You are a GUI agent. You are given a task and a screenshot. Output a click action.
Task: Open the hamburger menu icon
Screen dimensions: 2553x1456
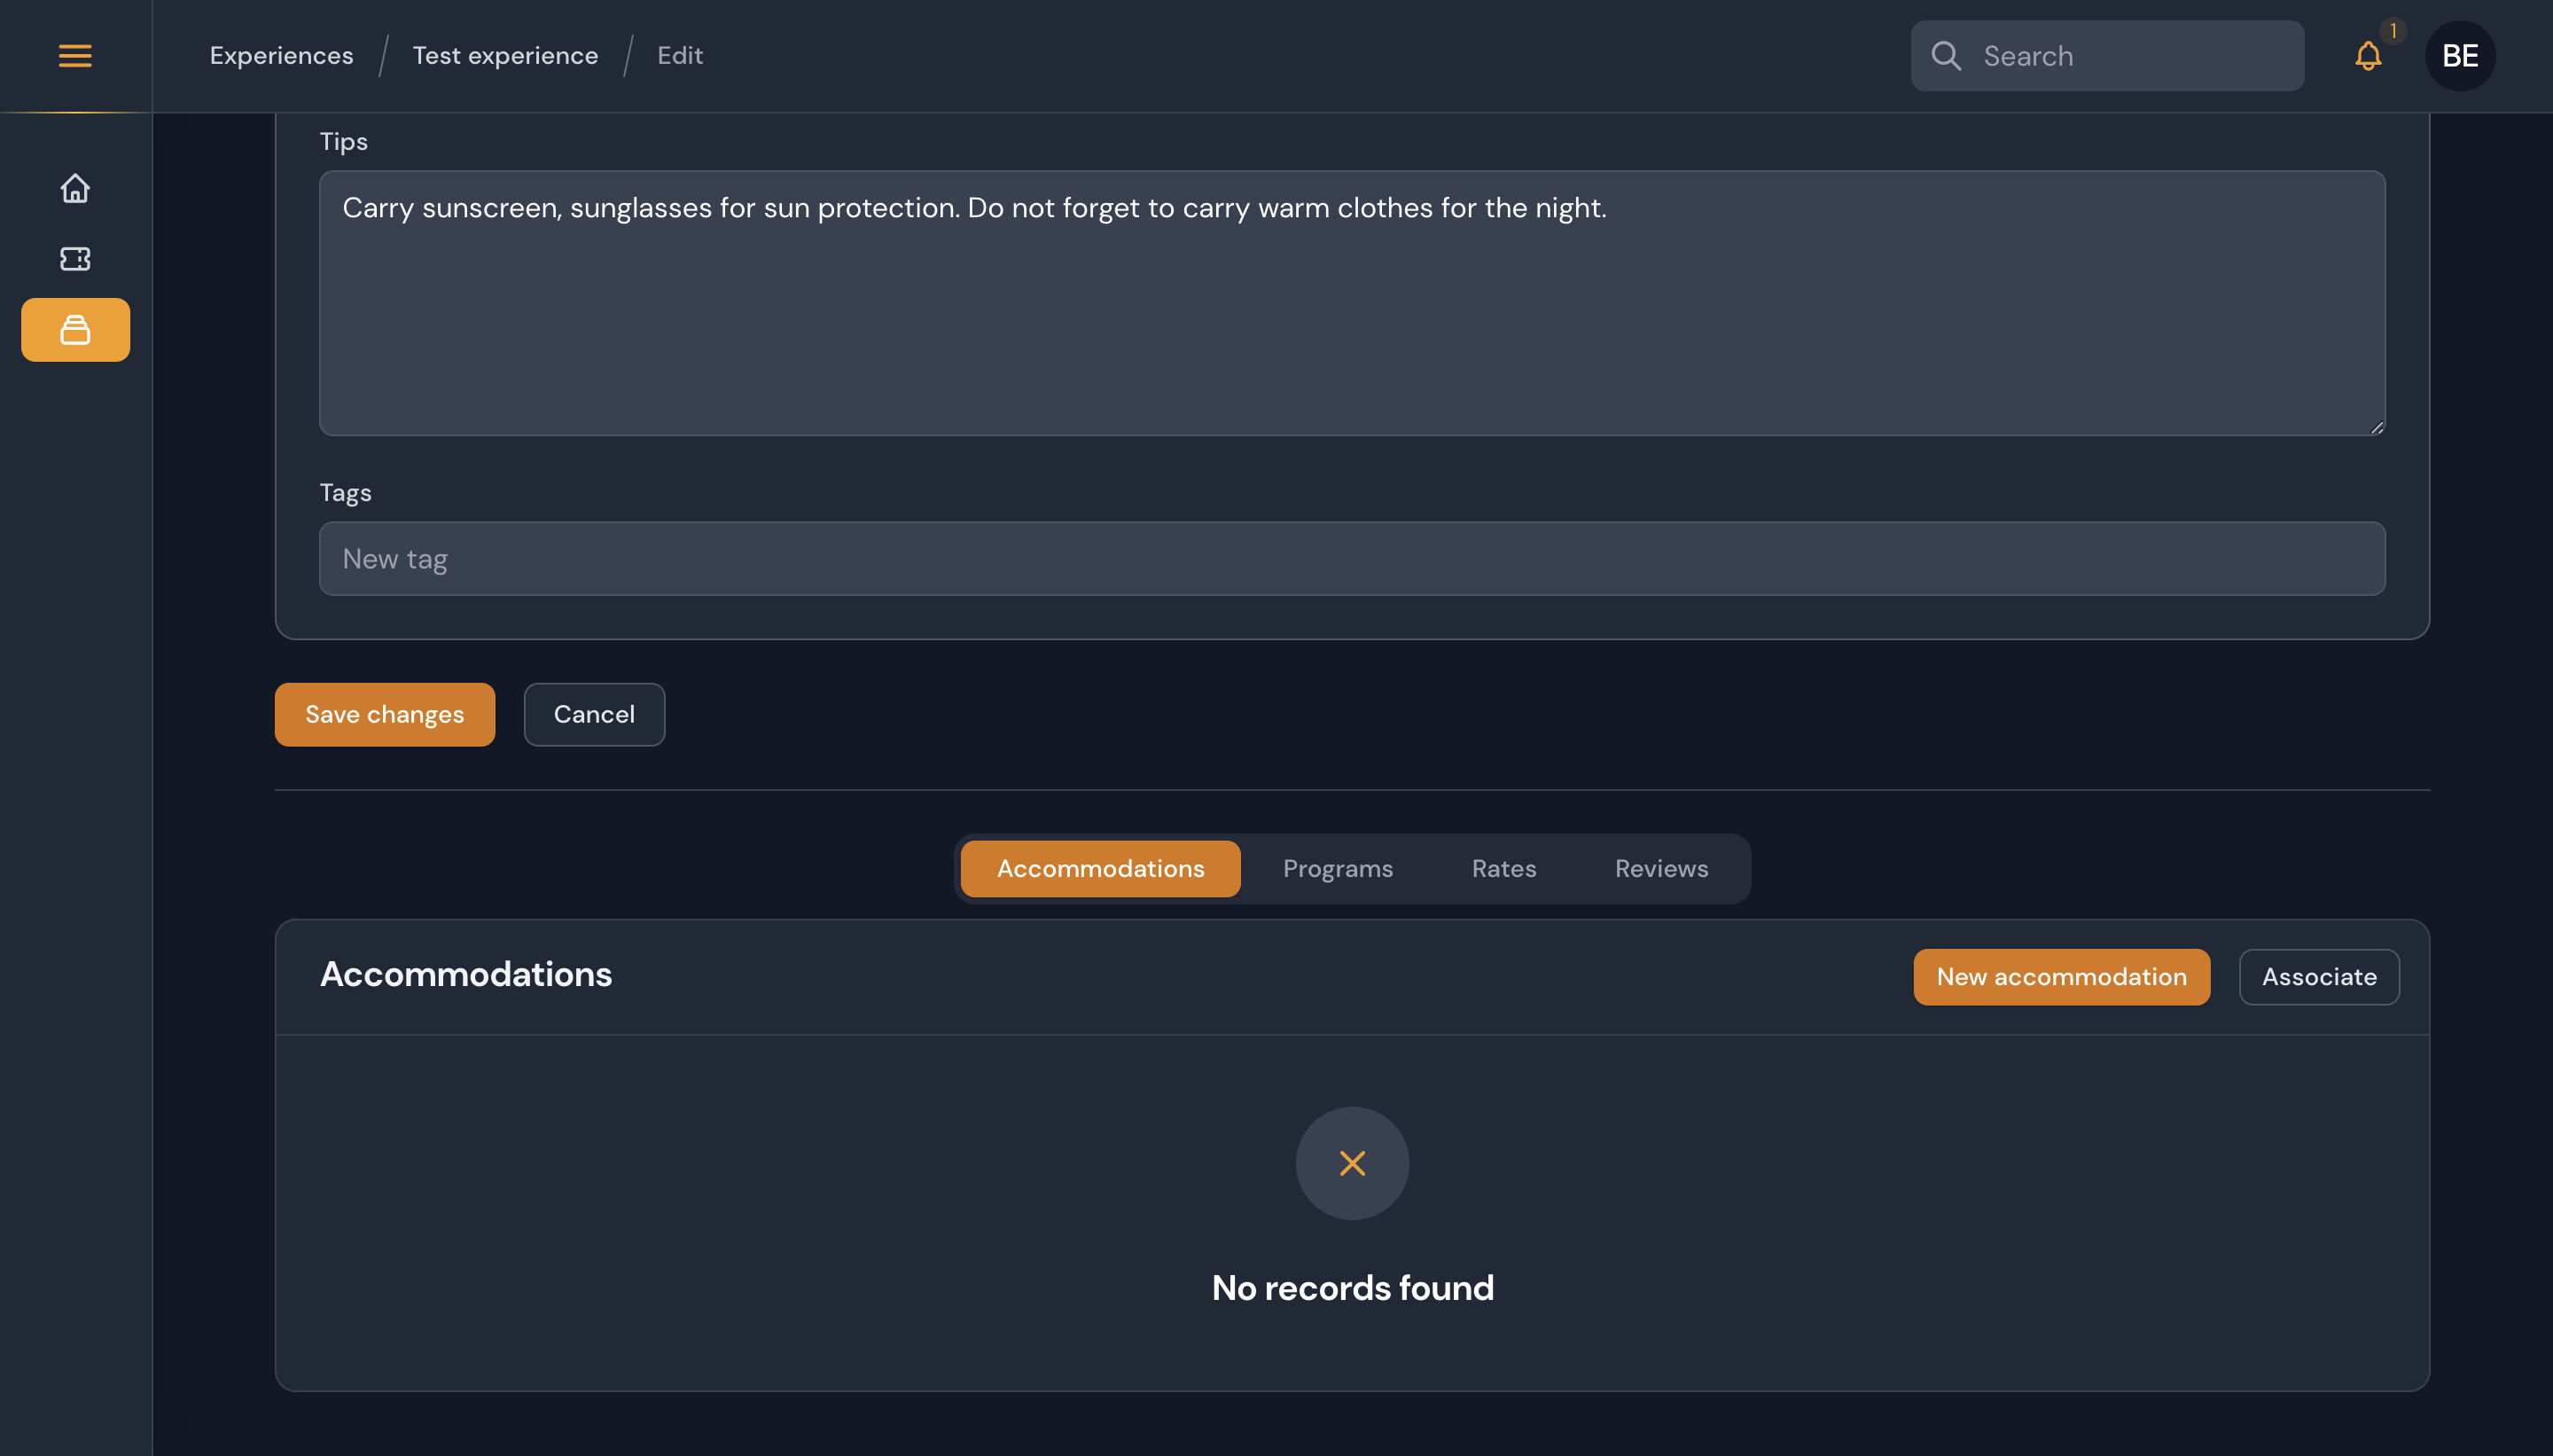click(75, 56)
